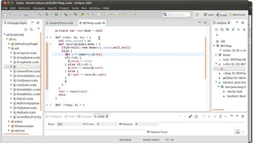
Task: Expand the eclass package
Action: (9, 121)
